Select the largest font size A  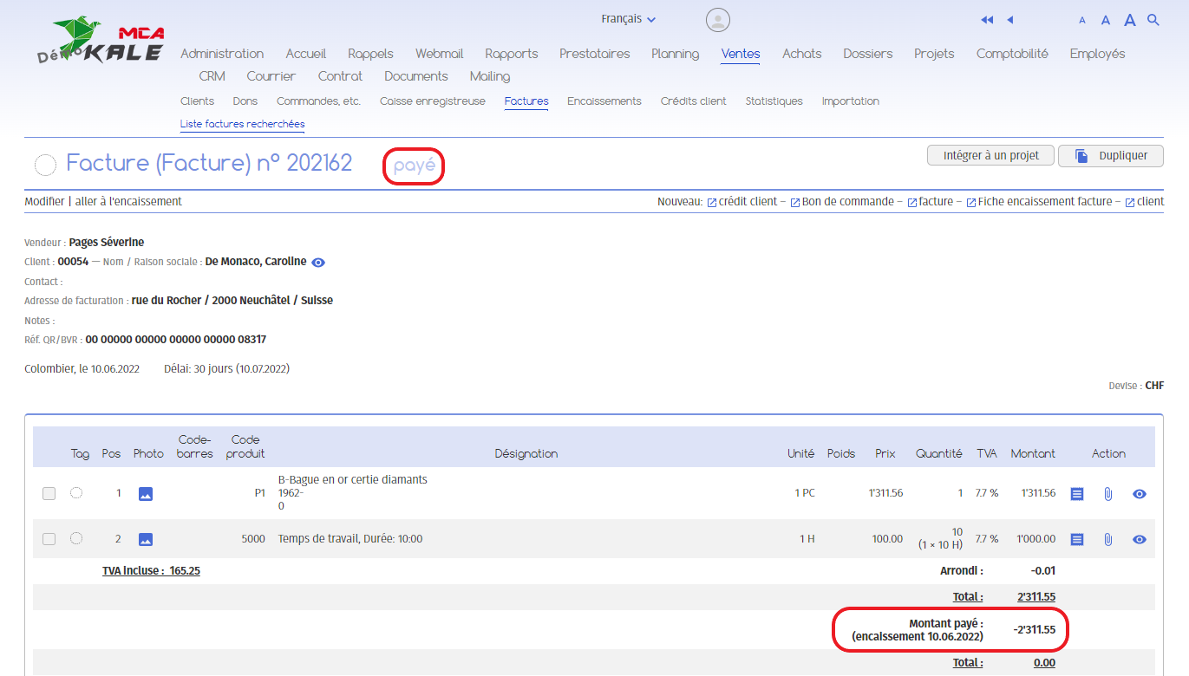pyautogui.click(x=1130, y=20)
